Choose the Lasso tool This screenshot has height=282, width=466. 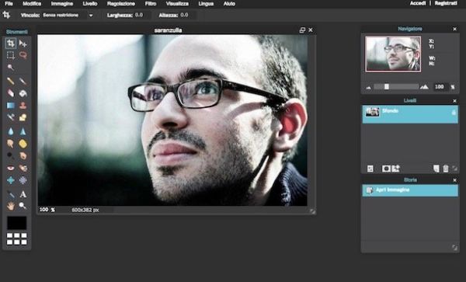click(x=23, y=55)
